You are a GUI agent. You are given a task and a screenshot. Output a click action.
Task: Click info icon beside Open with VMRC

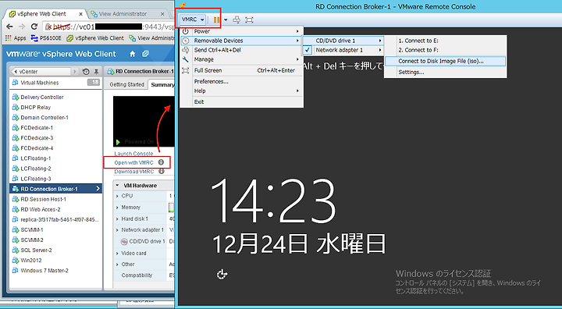coord(162,162)
